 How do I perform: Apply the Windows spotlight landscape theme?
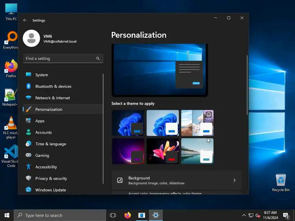tap(197, 123)
